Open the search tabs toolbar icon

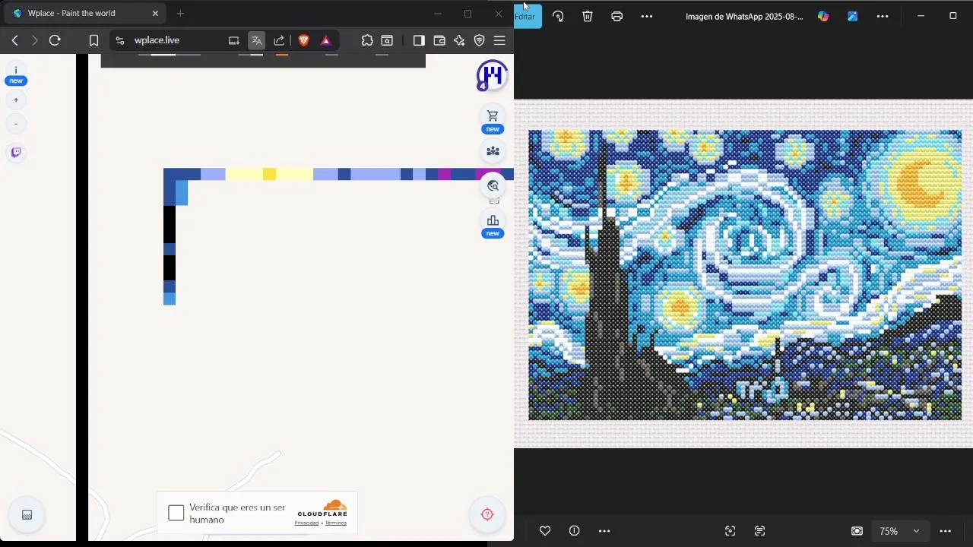(x=387, y=40)
